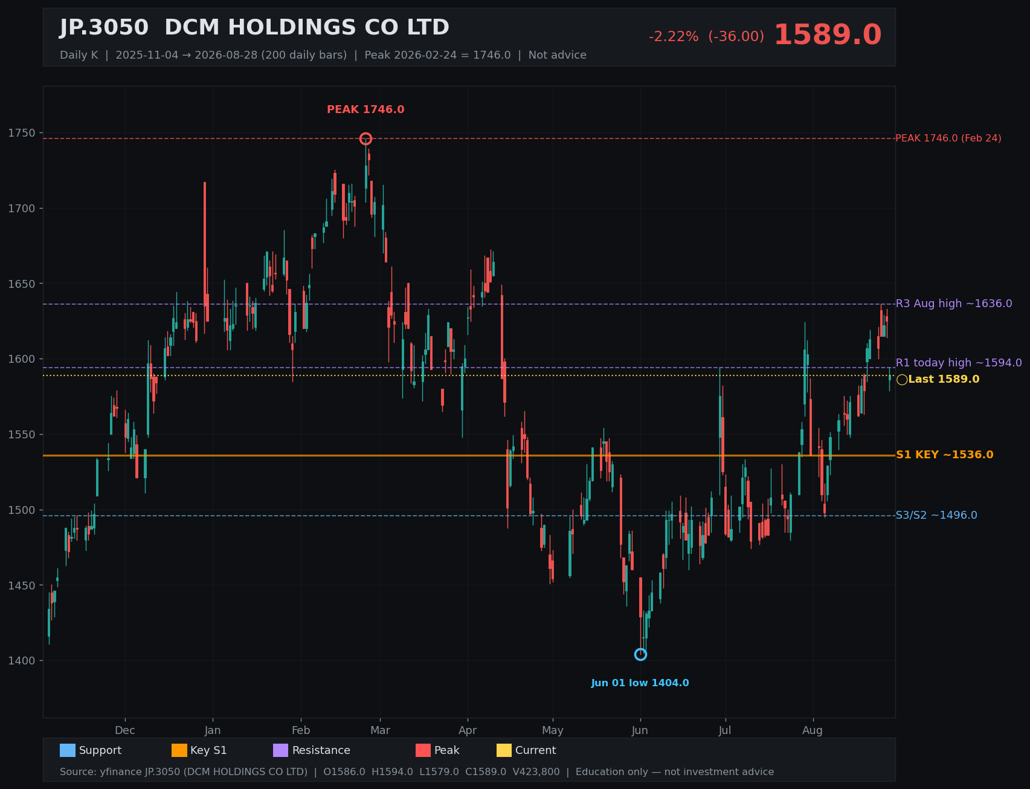Click the yellow Last price circle marker
Screen dimensions: 1030x789
902,380
